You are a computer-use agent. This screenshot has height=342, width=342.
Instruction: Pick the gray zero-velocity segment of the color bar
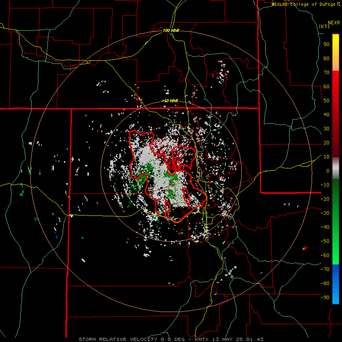pyautogui.click(x=336, y=168)
